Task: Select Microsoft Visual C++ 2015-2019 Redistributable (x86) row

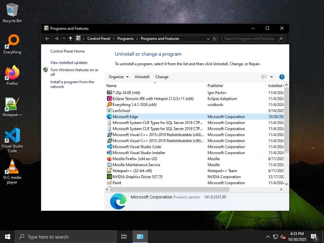Action: click(195, 141)
